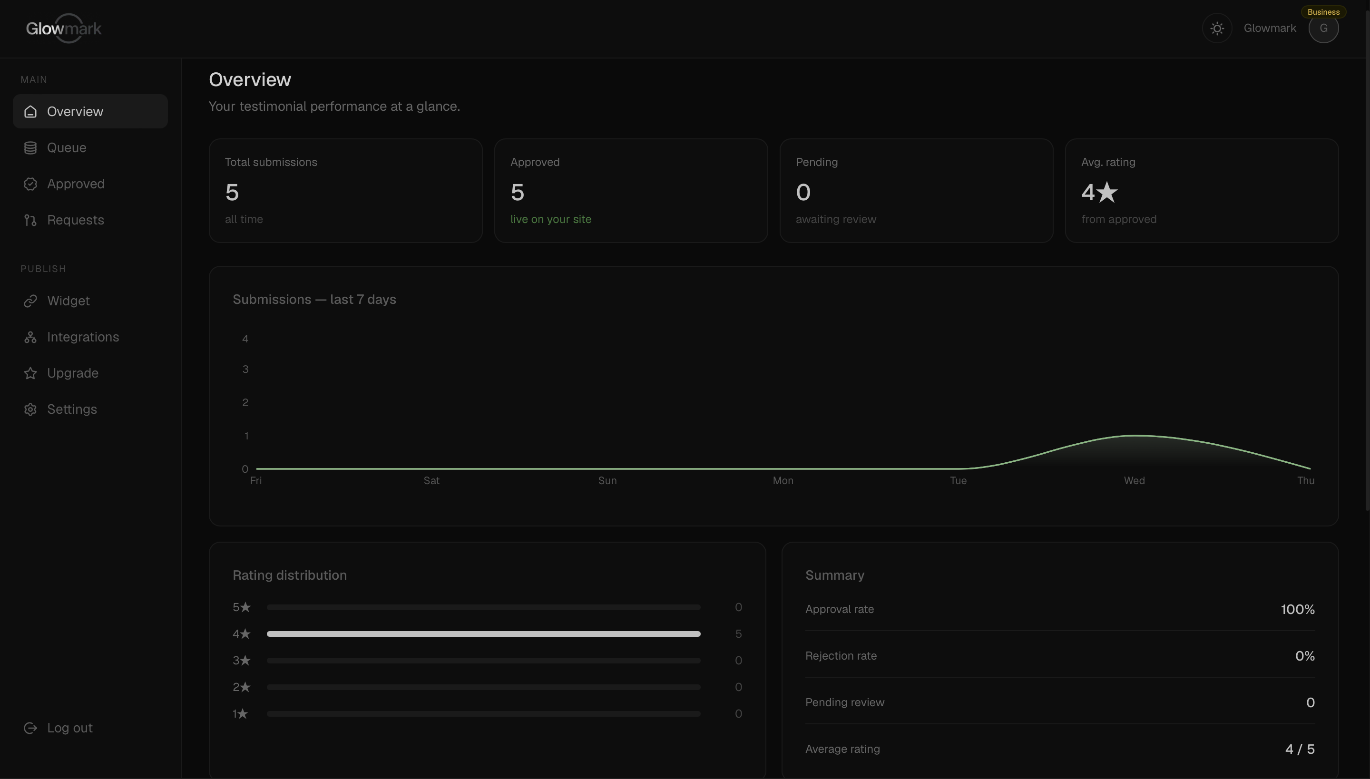Click the Widget link icon
This screenshot has width=1370, height=779.
click(30, 301)
